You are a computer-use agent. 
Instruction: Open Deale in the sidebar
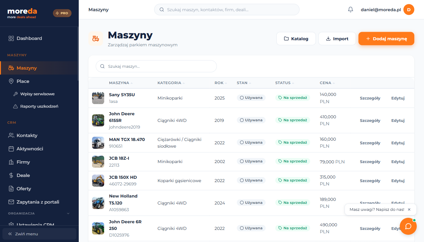click(39, 175)
